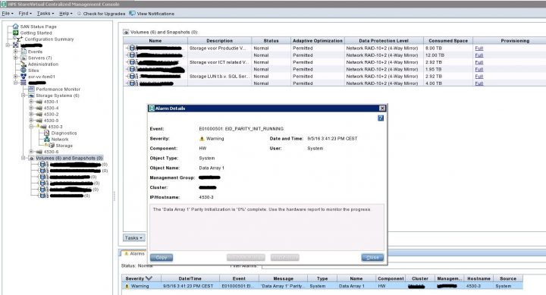This screenshot has height=295, width=546.
Task: Sort alarms by Severity column
Action: pyautogui.click(x=141, y=278)
